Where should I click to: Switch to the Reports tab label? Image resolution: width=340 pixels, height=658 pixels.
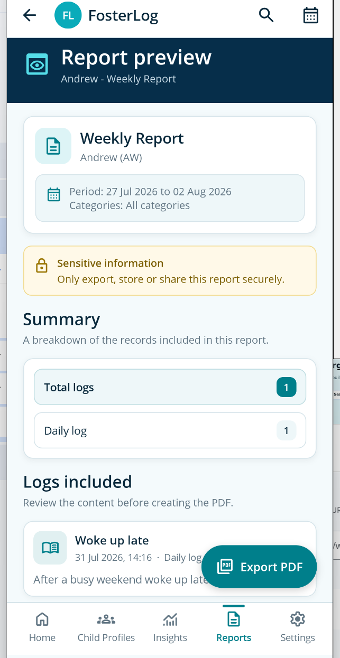pos(234,637)
